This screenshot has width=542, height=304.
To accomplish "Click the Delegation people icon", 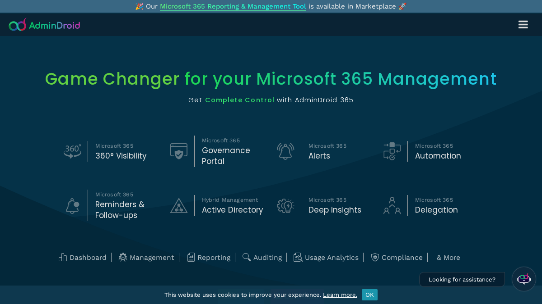I will pyautogui.click(x=392, y=205).
